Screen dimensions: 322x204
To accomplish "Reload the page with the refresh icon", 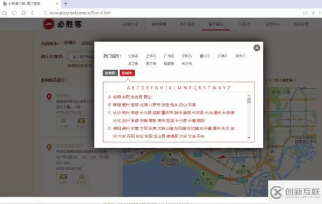I will click(14, 13).
